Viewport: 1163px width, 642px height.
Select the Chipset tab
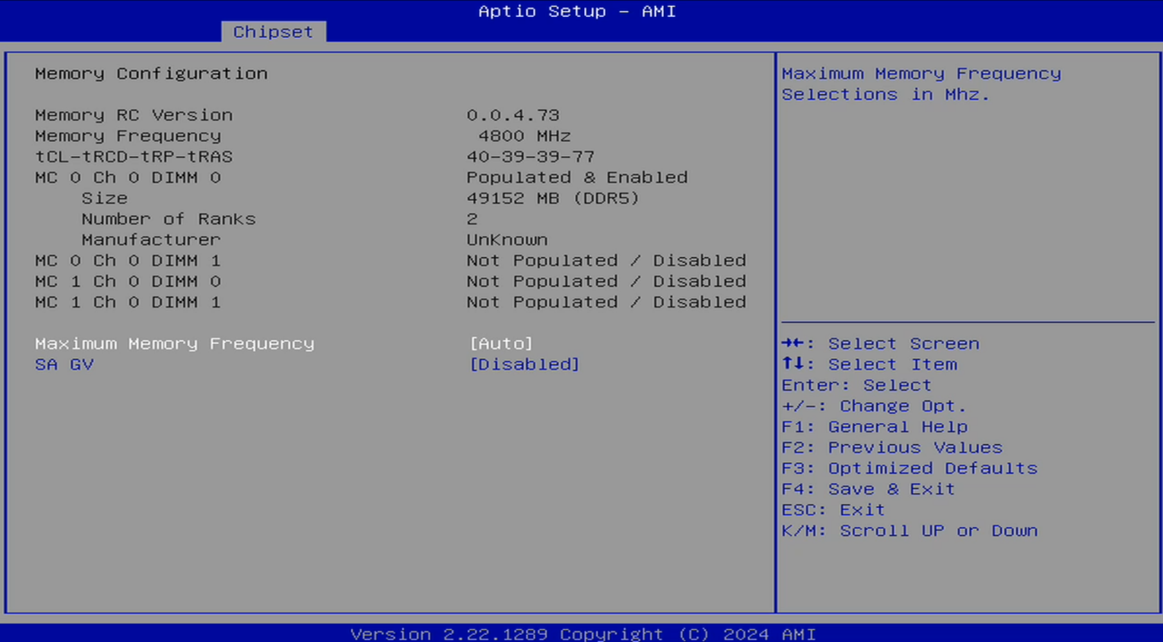273,32
